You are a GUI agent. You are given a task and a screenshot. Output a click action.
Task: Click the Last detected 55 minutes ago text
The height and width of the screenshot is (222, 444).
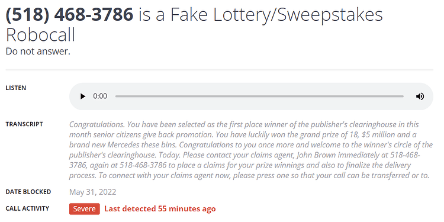(x=160, y=209)
